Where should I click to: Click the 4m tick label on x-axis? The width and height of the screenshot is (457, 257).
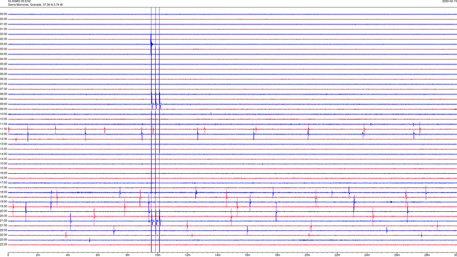[x=68, y=255]
